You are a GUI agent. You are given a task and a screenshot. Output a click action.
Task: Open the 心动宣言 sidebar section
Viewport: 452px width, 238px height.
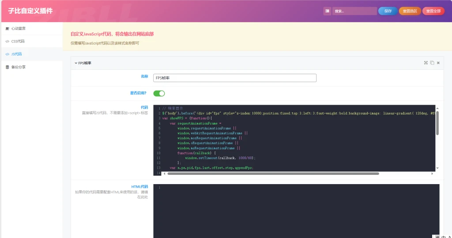point(19,28)
